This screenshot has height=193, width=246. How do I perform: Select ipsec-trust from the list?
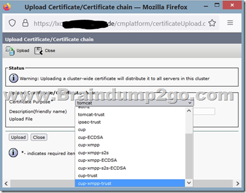pyautogui.click(x=130, y=122)
